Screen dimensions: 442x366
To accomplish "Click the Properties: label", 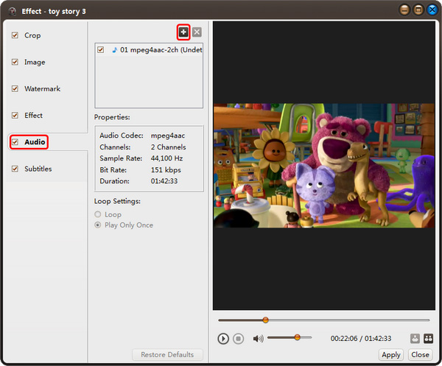I will (112, 117).
